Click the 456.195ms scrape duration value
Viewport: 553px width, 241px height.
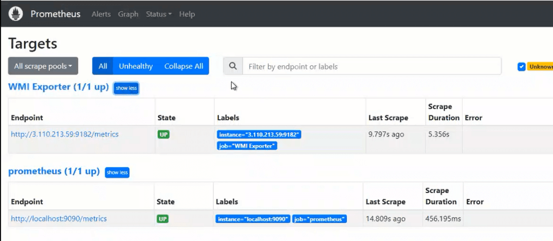pyautogui.click(x=443, y=219)
